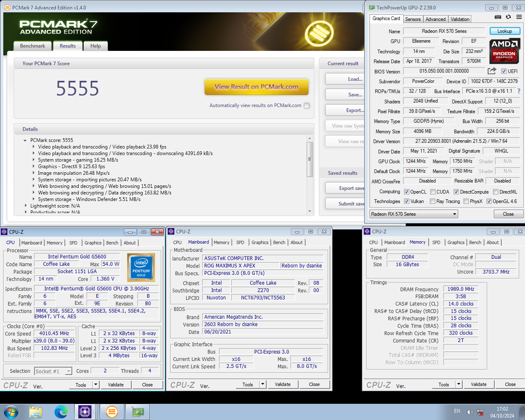Open Tools dropdown arrow in CPU tab window

tap(96, 385)
